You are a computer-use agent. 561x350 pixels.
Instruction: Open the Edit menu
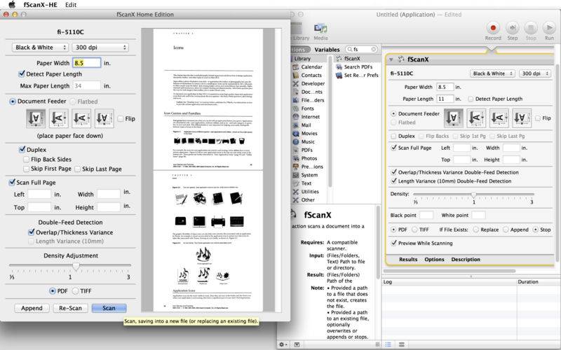pos(71,5)
